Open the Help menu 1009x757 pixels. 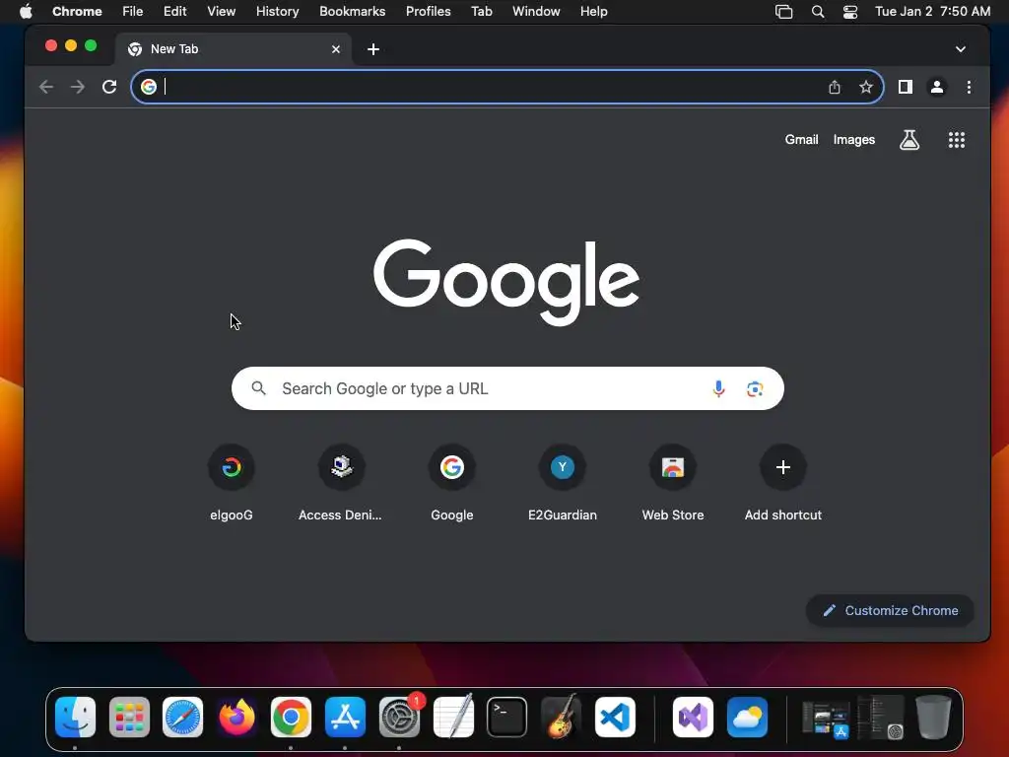pos(593,12)
